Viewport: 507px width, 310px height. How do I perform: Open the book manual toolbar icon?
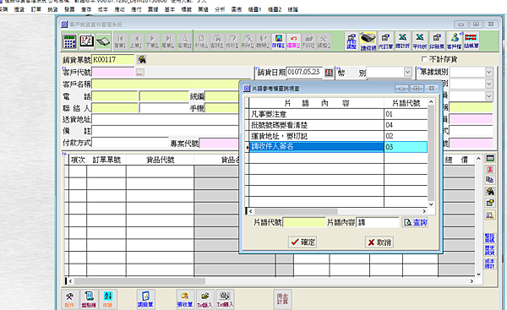(x=103, y=41)
